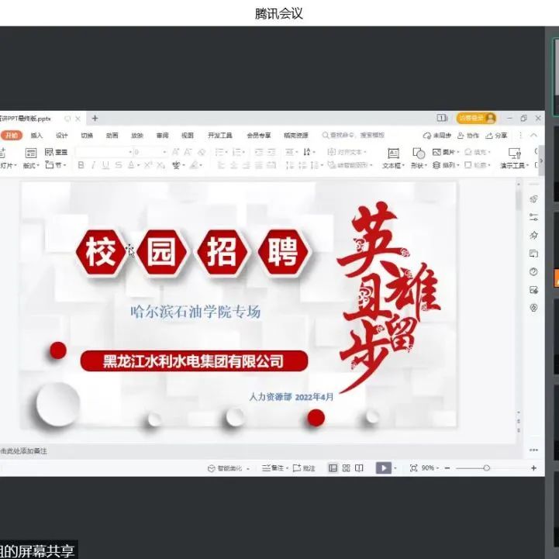Switch to reading view icon

point(359,468)
